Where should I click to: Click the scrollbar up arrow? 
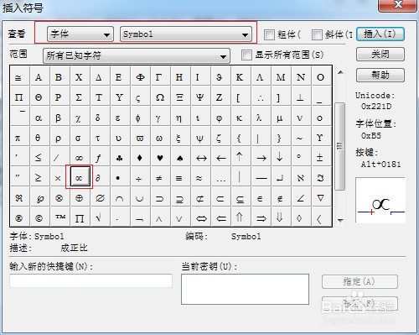(x=340, y=72)
